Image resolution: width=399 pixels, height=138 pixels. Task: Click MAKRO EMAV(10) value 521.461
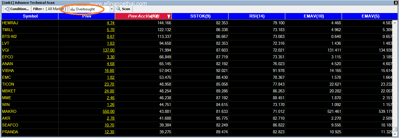click(x=334, y=111)
